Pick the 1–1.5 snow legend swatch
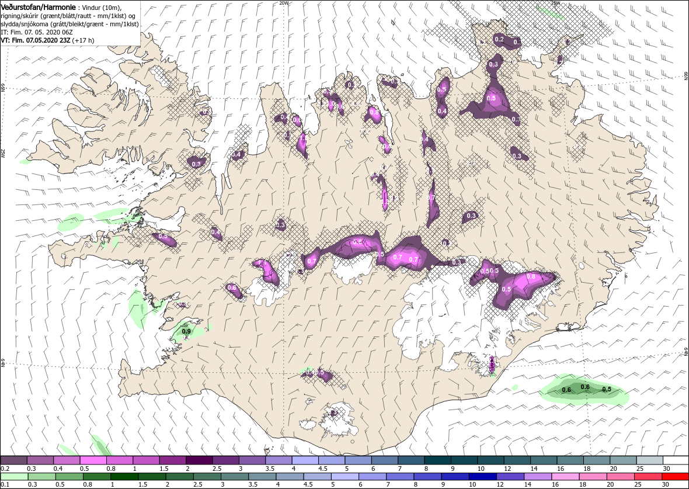689x489 pixels. click(145, 460)
